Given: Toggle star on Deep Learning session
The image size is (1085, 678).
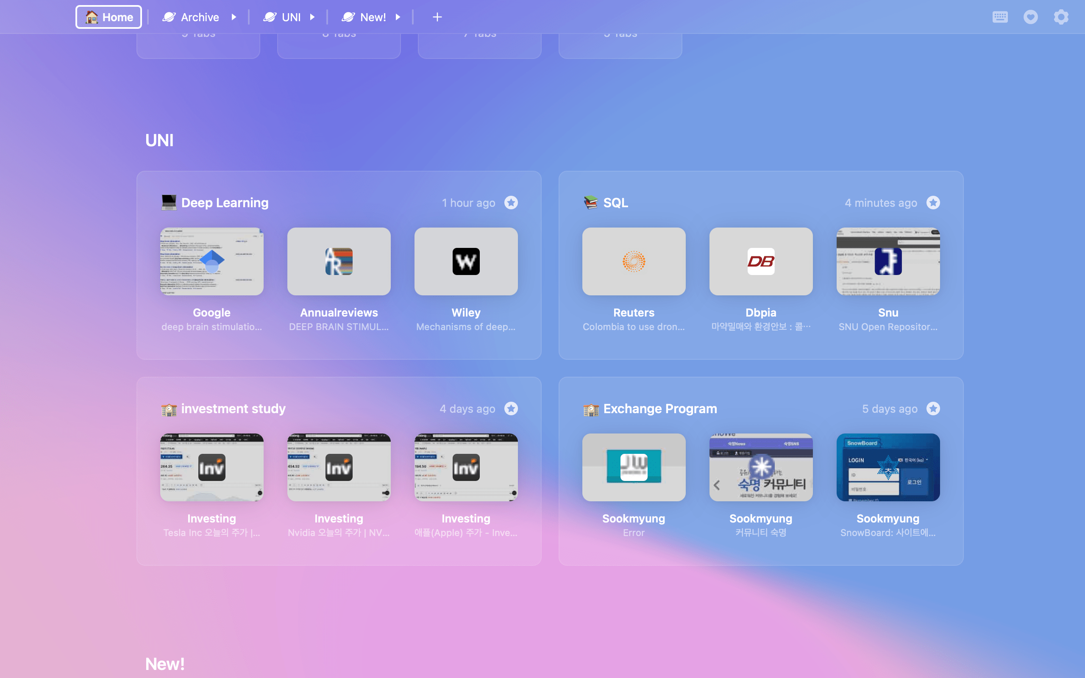Looking at the screenshot, I should 511,203.
